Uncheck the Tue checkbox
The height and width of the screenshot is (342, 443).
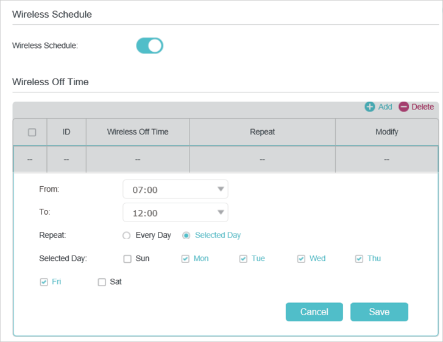(x=243, y=259)
